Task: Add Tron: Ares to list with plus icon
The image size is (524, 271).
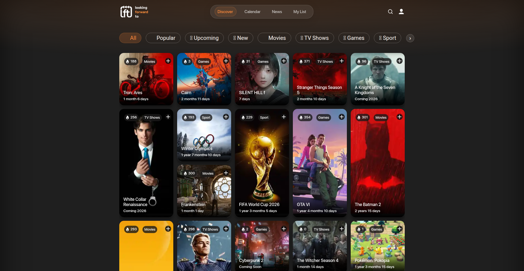Action: pos(168,61)
